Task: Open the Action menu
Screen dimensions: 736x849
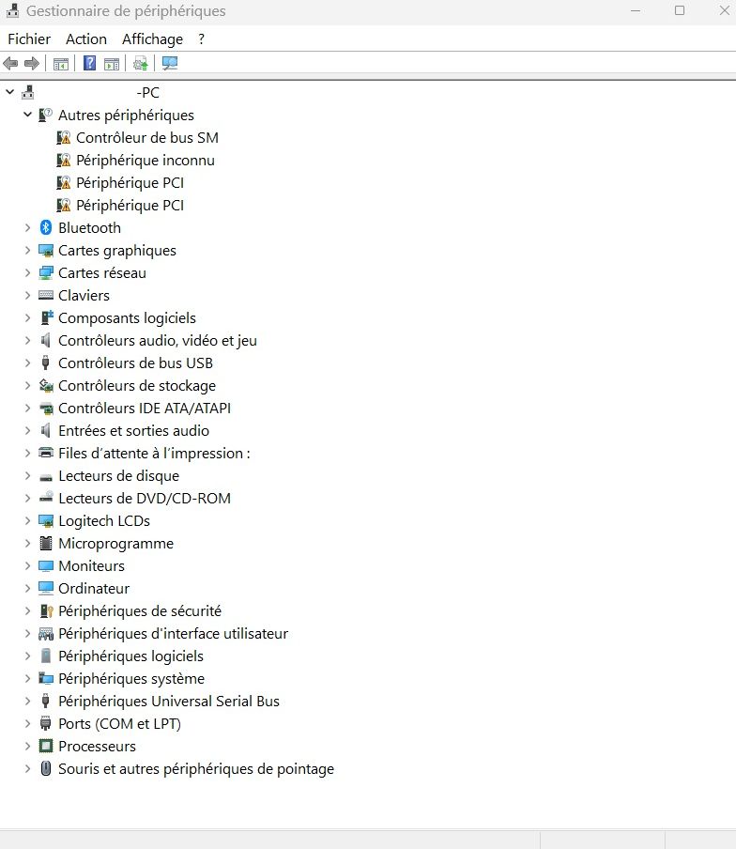Action: coord(86,39)
